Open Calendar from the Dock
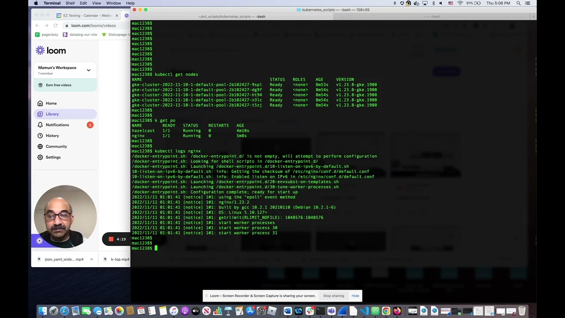This screenshot has height=318, width=565. click(x=141, y=311)
